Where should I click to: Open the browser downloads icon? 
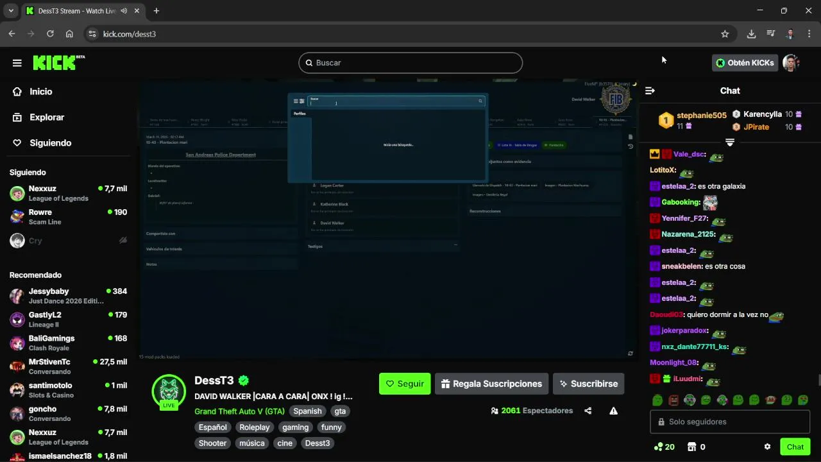752,34
